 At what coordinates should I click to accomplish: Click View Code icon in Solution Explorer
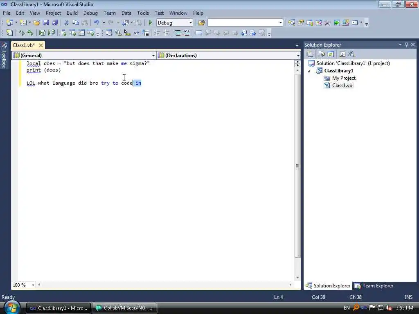pyautogui.click(x=342, y=54)
